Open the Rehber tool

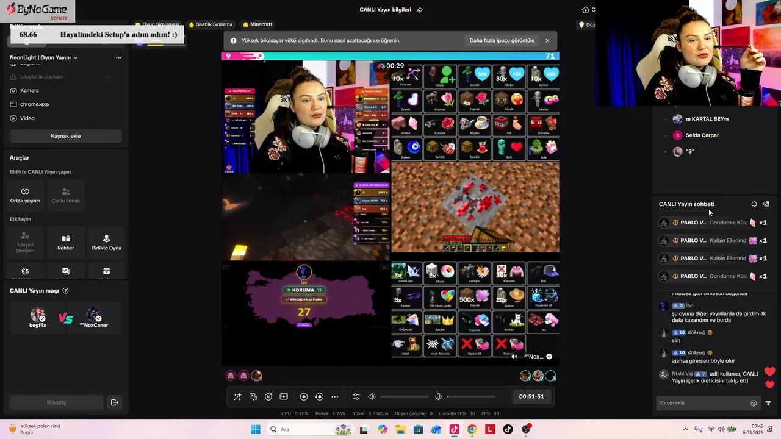(66, 242)
